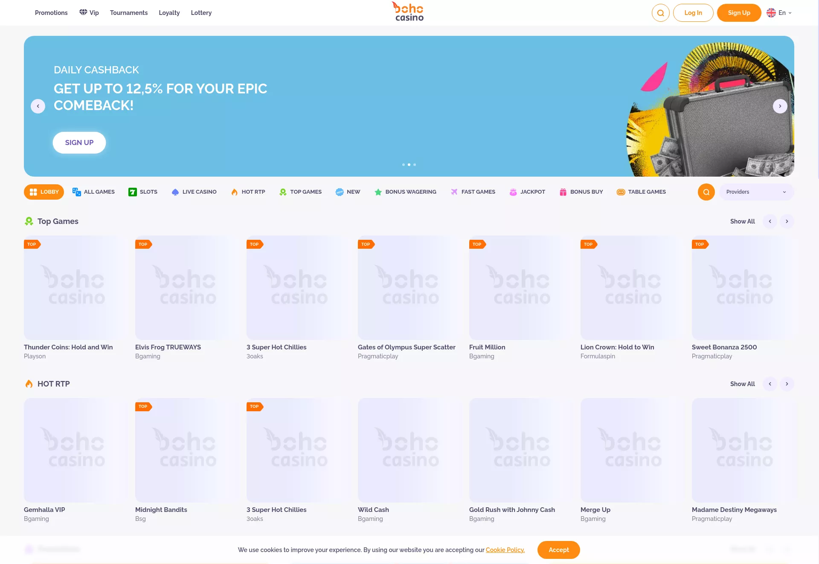Screen dimensions: 819x564
Task: Click the Live Casino spade icon
Action: click(x=175, y=192)
